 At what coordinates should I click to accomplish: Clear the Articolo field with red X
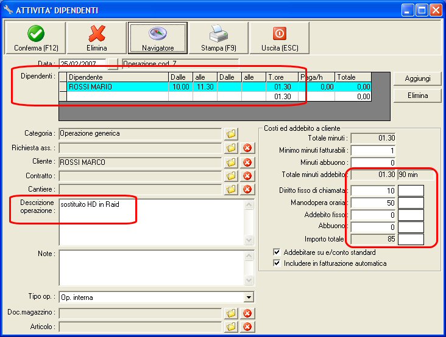(x=247, y=327)
